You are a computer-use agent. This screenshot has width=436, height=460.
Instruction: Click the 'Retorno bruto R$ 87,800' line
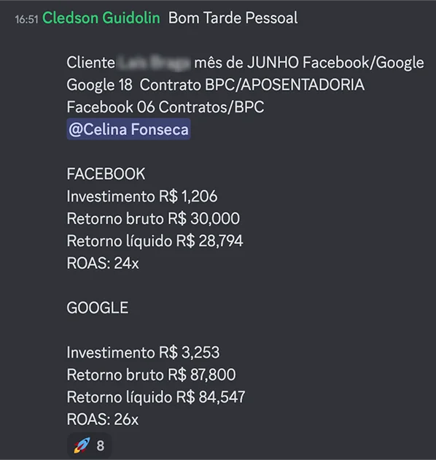click(x=151, y=375)
